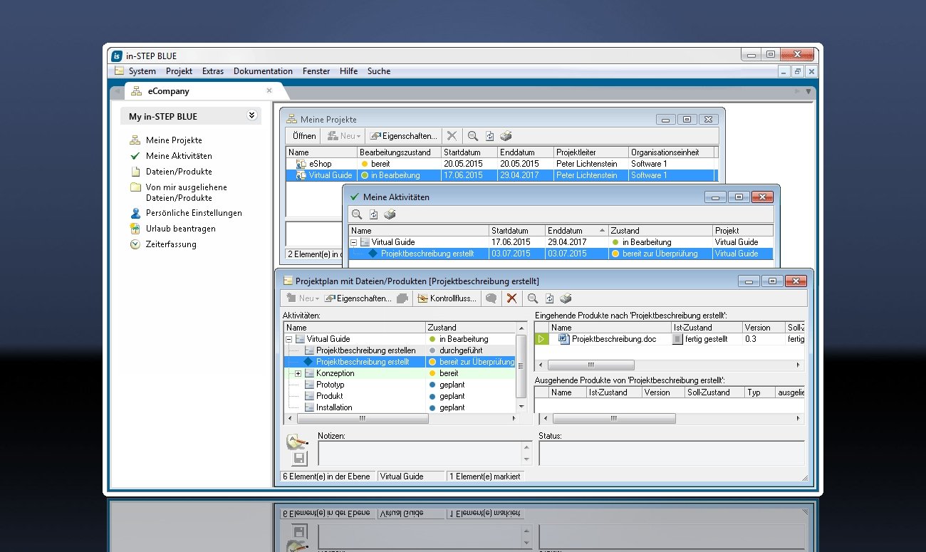Click the save diskette icon beside Notizen

pos(300,458)
